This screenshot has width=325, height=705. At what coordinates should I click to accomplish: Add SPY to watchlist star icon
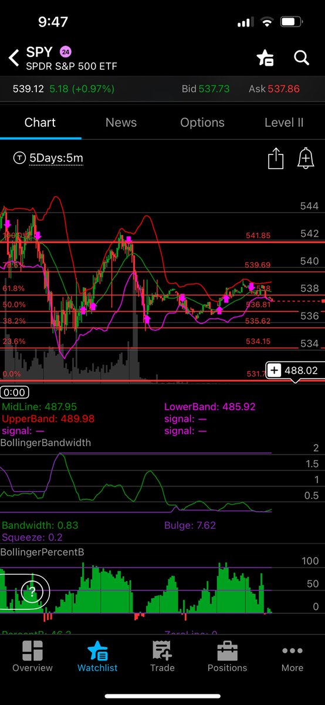click(x=265, y=58)
